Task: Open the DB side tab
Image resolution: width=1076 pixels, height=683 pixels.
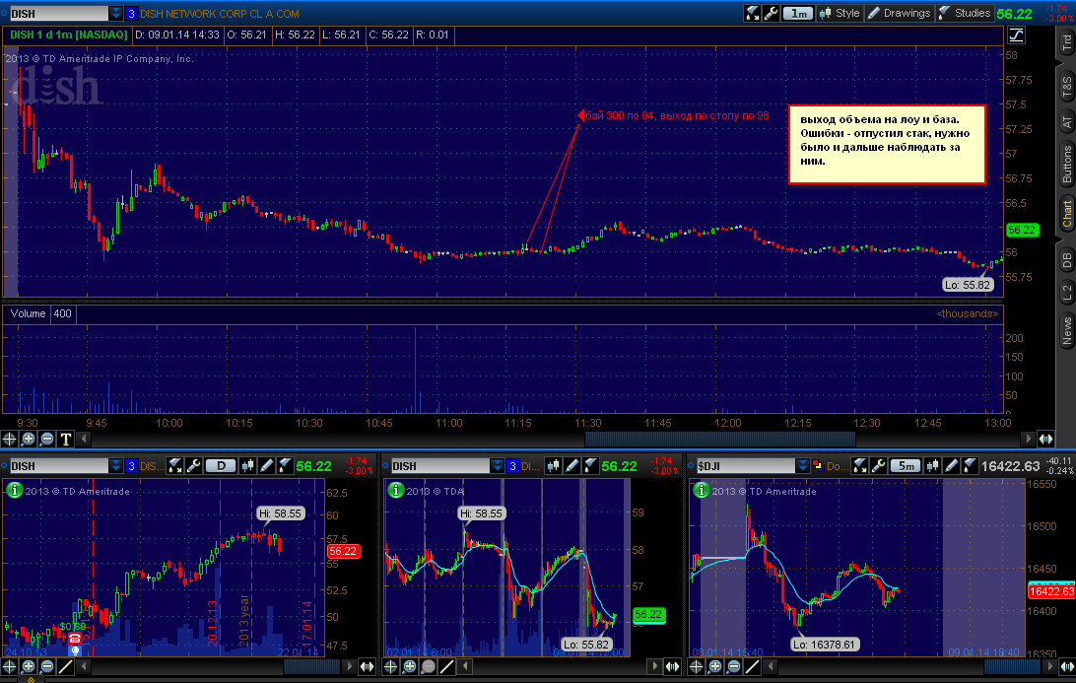Action: point(1066,260)
